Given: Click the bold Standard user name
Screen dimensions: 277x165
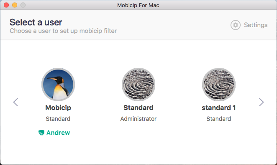Looking at the screenshot, I should (x=138, y=107).
